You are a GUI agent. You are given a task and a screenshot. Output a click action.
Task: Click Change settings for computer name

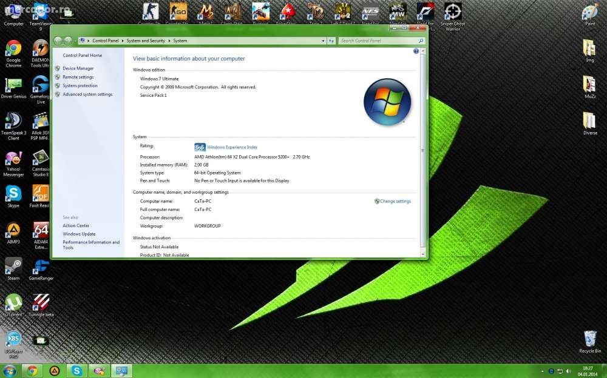(395, 201)
